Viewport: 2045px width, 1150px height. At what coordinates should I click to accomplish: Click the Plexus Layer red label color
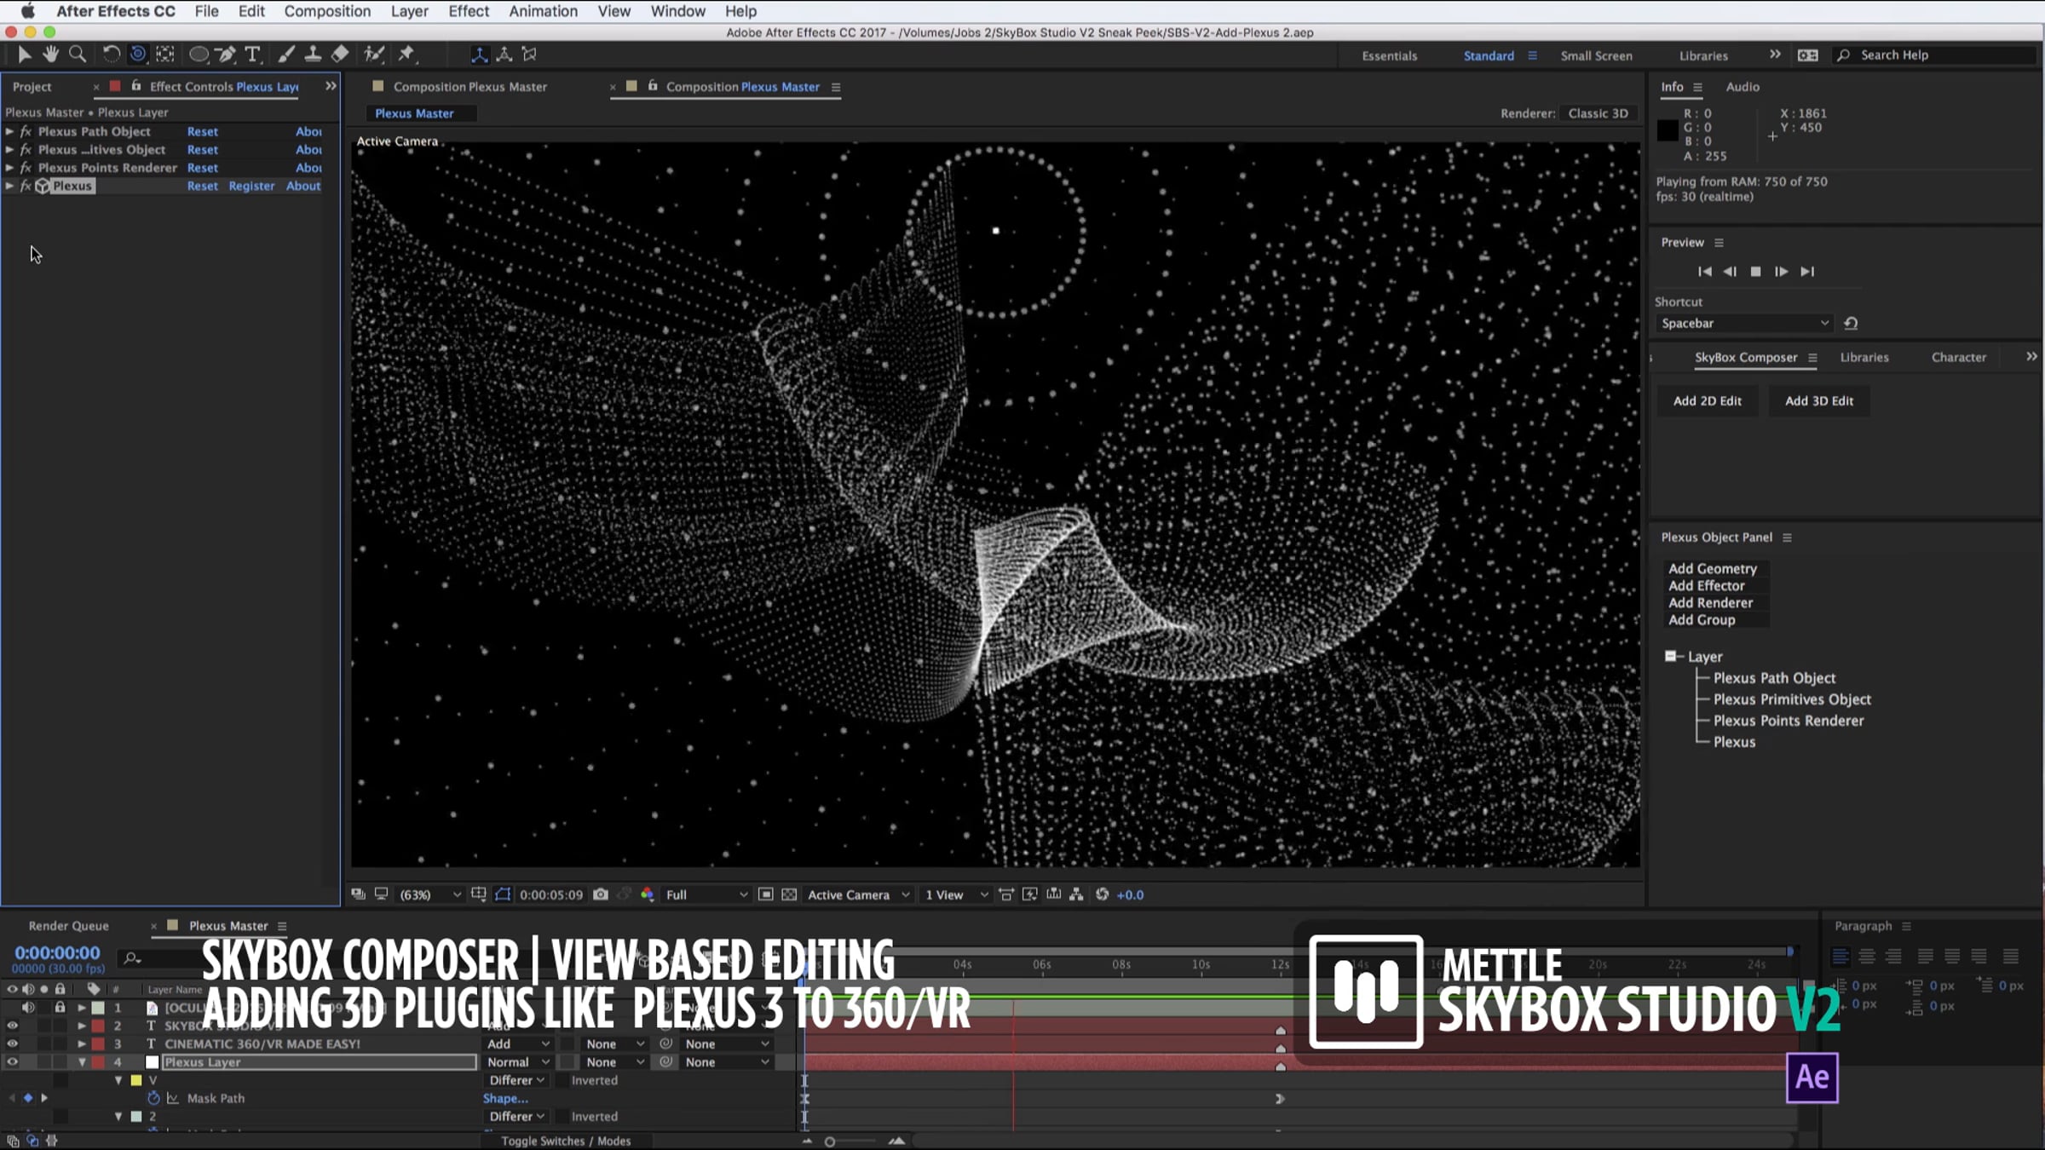[x=98, y=1062]
